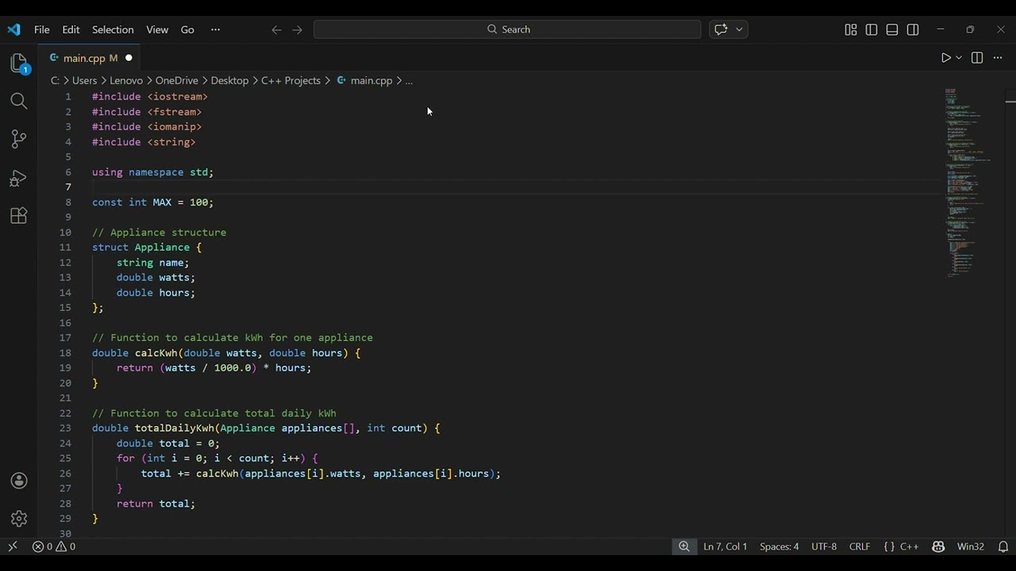Open notifications bell
1016x571 pixels.
tap(1003, 546)
